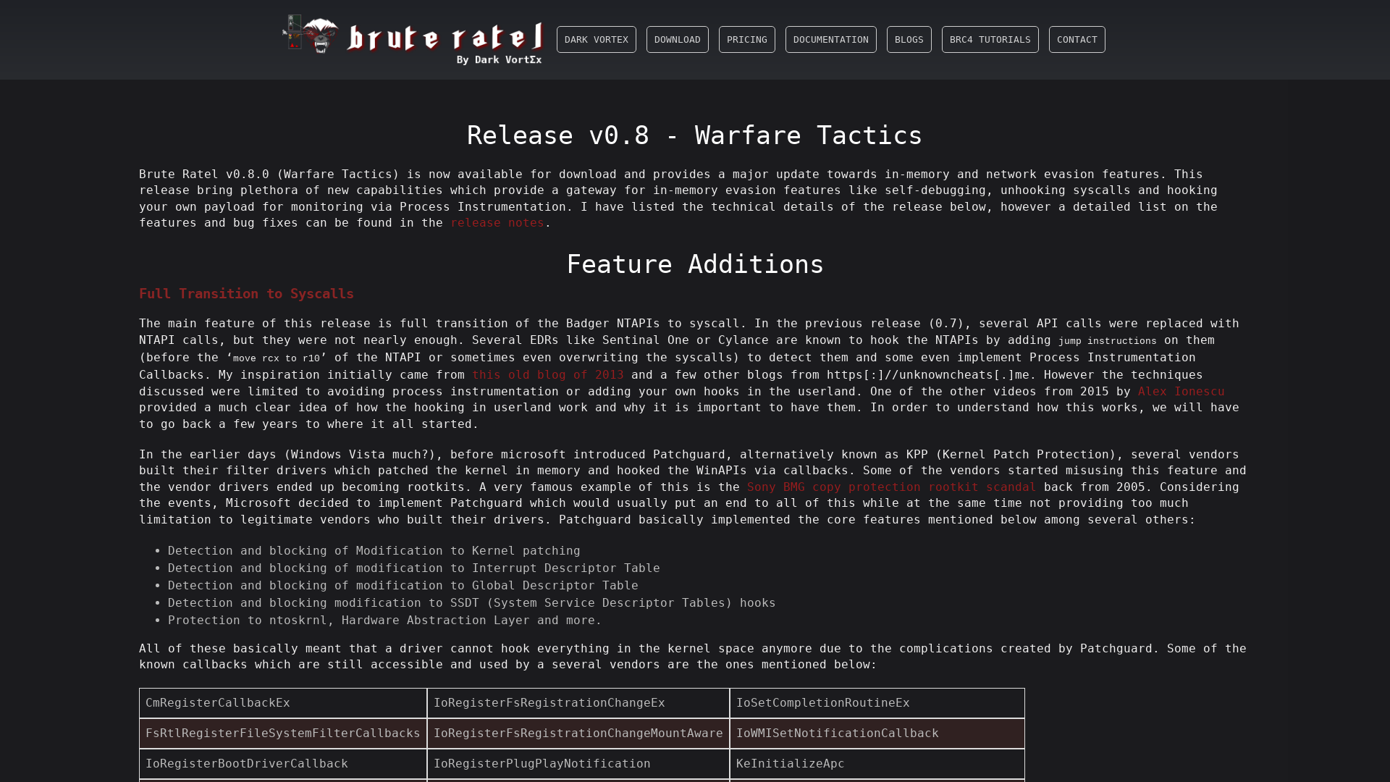Click the Global Descriptor Table bullet
Screen dimensions: 1390x782
click(x=403, y=586)
